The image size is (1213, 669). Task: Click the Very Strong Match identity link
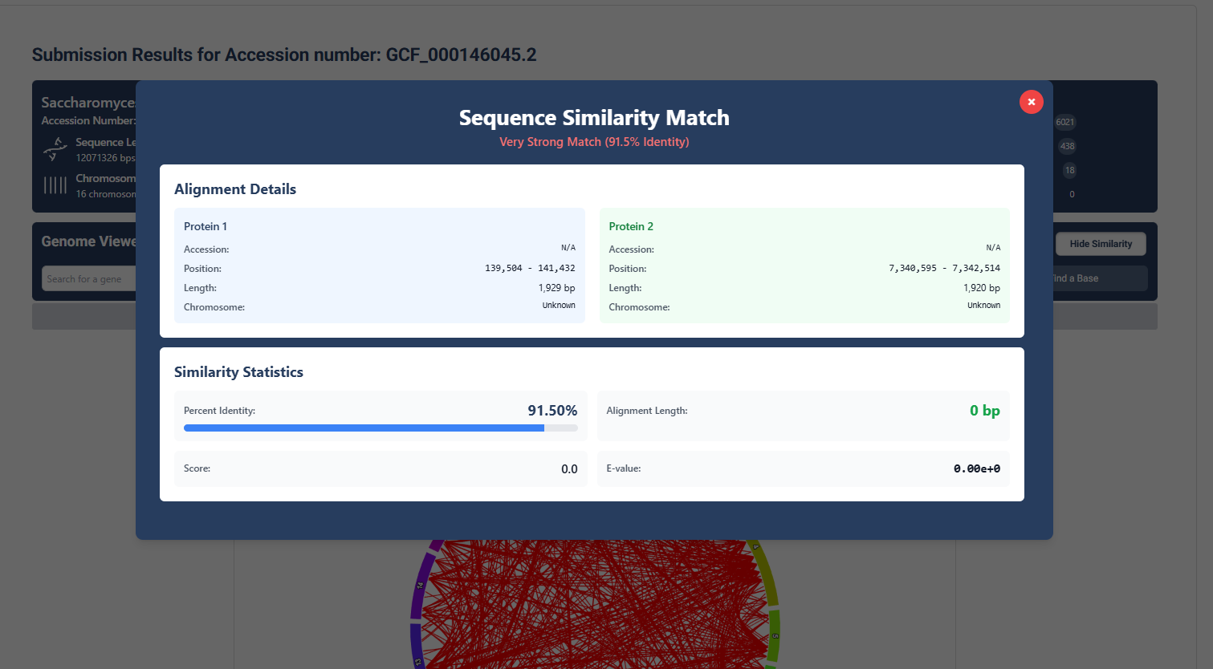click(x=593, y=141)
